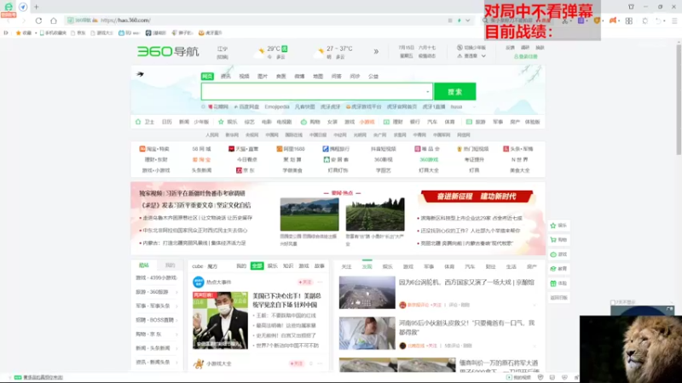Select the 地图 search tab
This screenshot has height=383, width=682.
click(318, 77)
